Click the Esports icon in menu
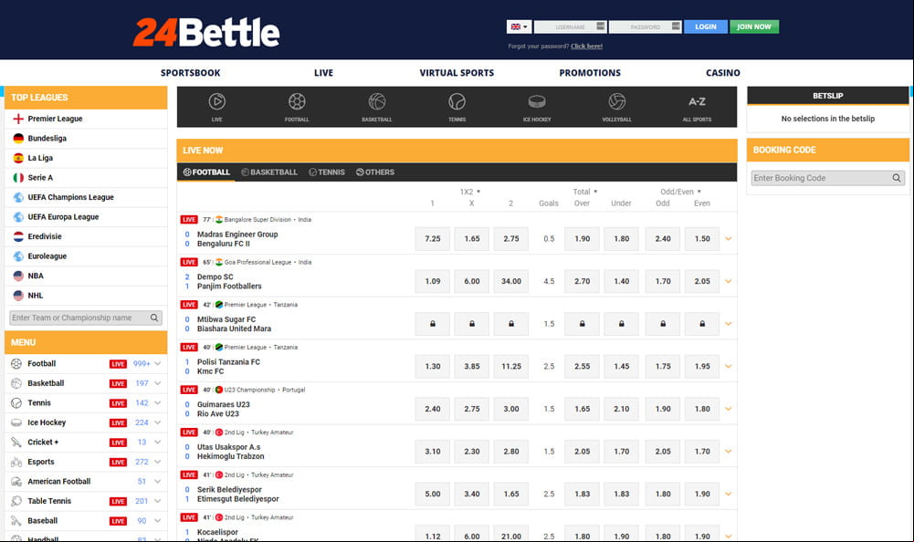Image resolution: width=914 pixels, height=542 pixels. [x=16, y=462]
